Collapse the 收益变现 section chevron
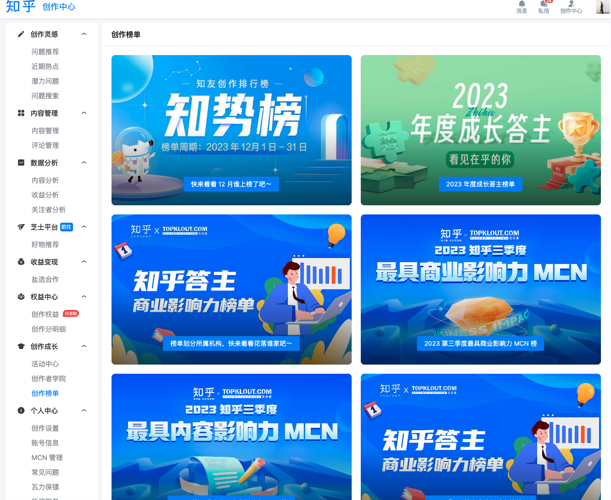The width and height of the screenshot is (611, 500). [x=84, y=262]
